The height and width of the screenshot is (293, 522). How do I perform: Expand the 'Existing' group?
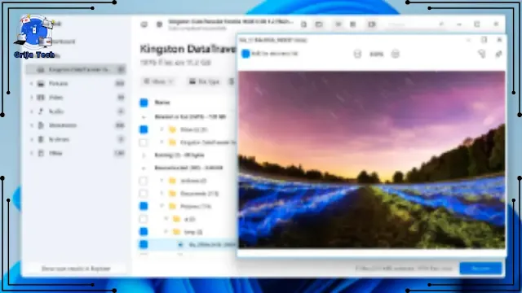pos(144,155)
